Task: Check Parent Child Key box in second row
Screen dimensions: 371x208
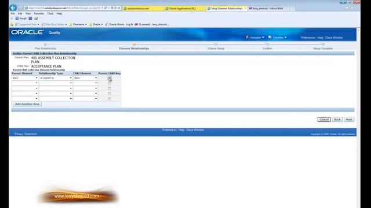Action: point(110,83)
